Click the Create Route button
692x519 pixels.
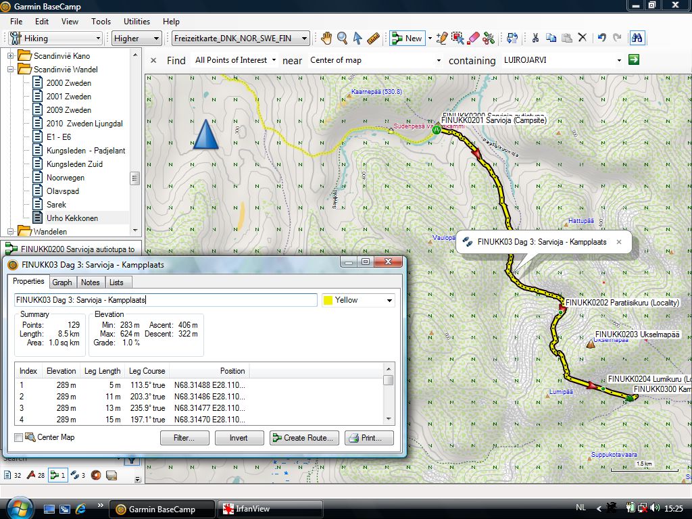tap(303, 438)
